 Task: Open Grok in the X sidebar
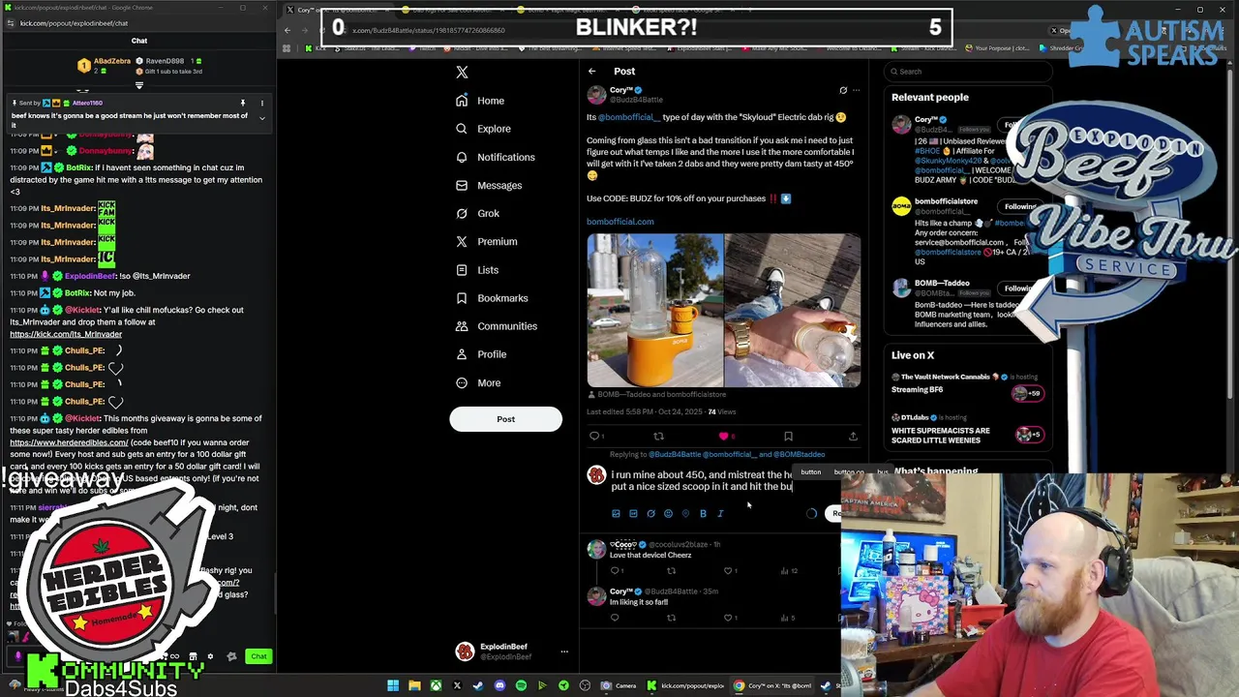click(477, 213)
